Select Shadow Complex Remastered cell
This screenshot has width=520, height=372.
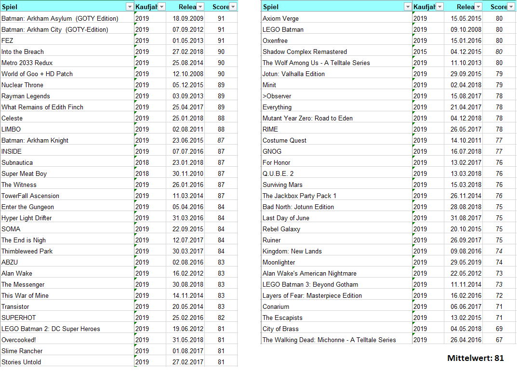click(336, 52)
